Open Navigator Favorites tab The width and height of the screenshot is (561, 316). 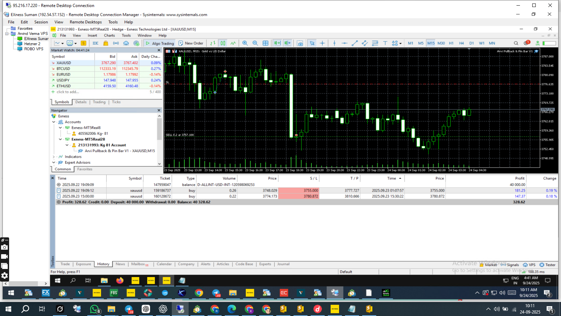click(x=85, y=169)
